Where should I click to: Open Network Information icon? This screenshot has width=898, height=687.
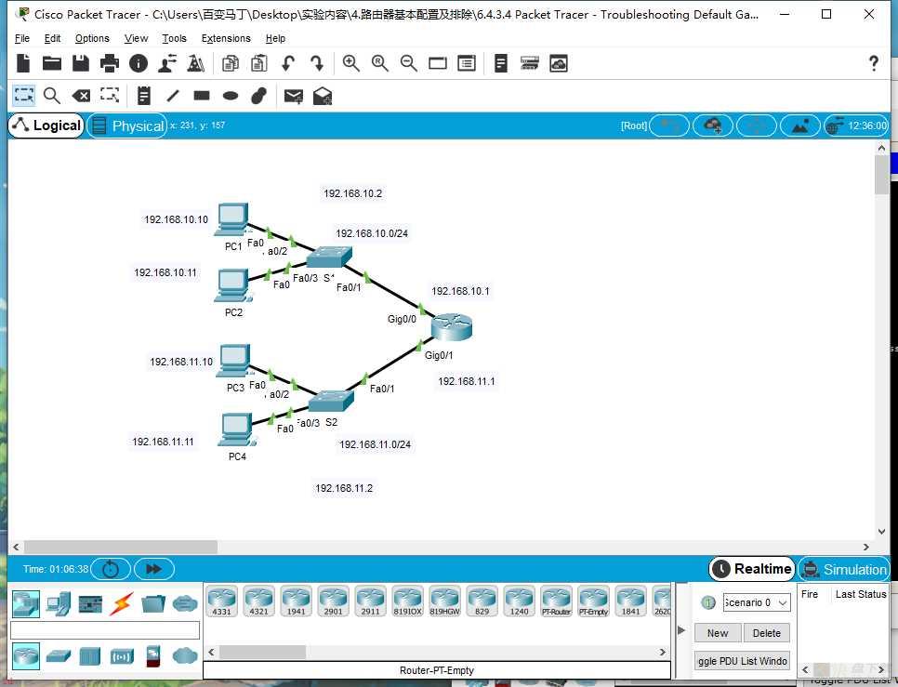click(x=138, y=63)
